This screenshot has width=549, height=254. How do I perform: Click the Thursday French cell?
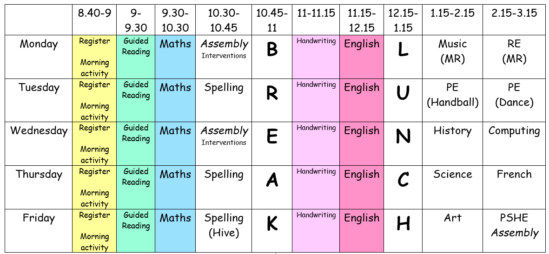point(514,187)
